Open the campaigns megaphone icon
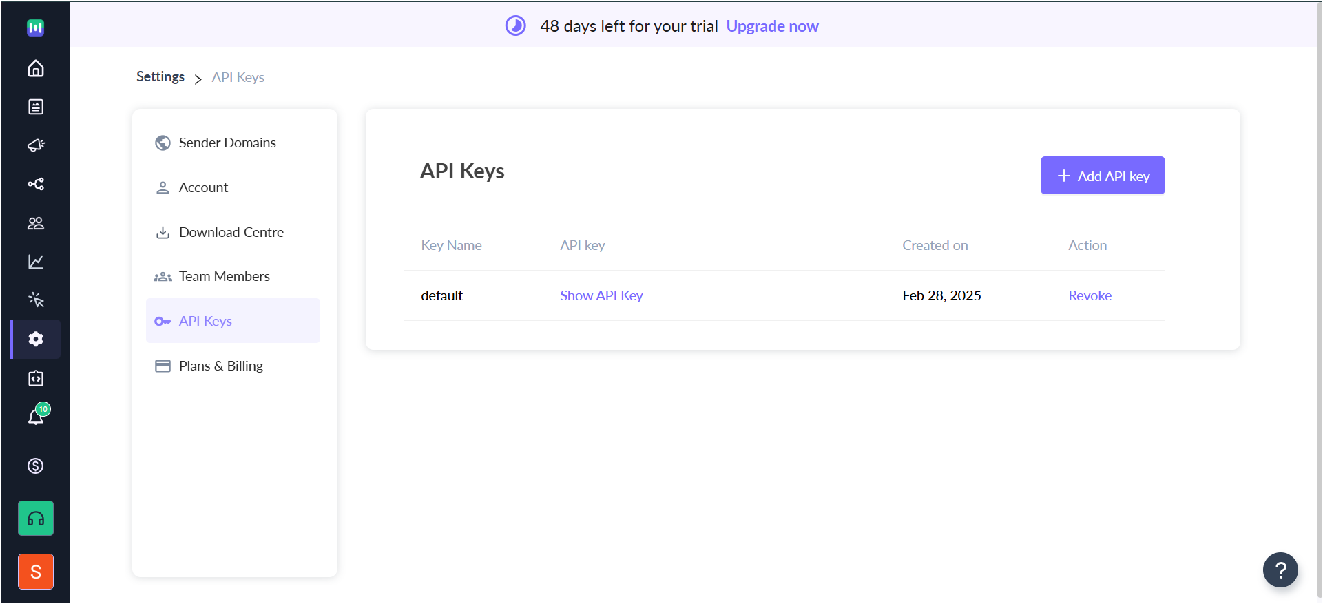Viewport: 1323px width, 604px height. [36, 145]
